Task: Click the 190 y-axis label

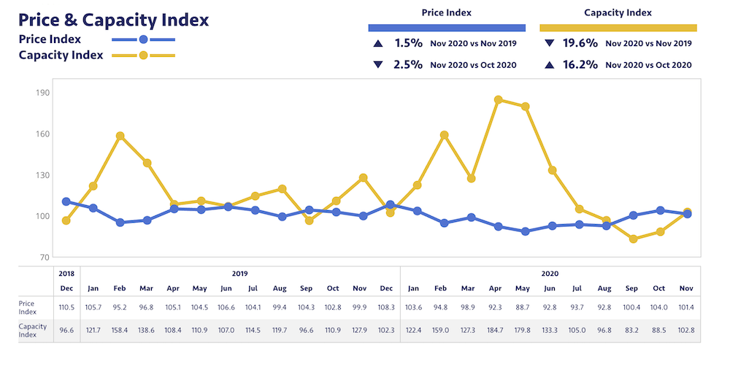Action: point(42,93)
